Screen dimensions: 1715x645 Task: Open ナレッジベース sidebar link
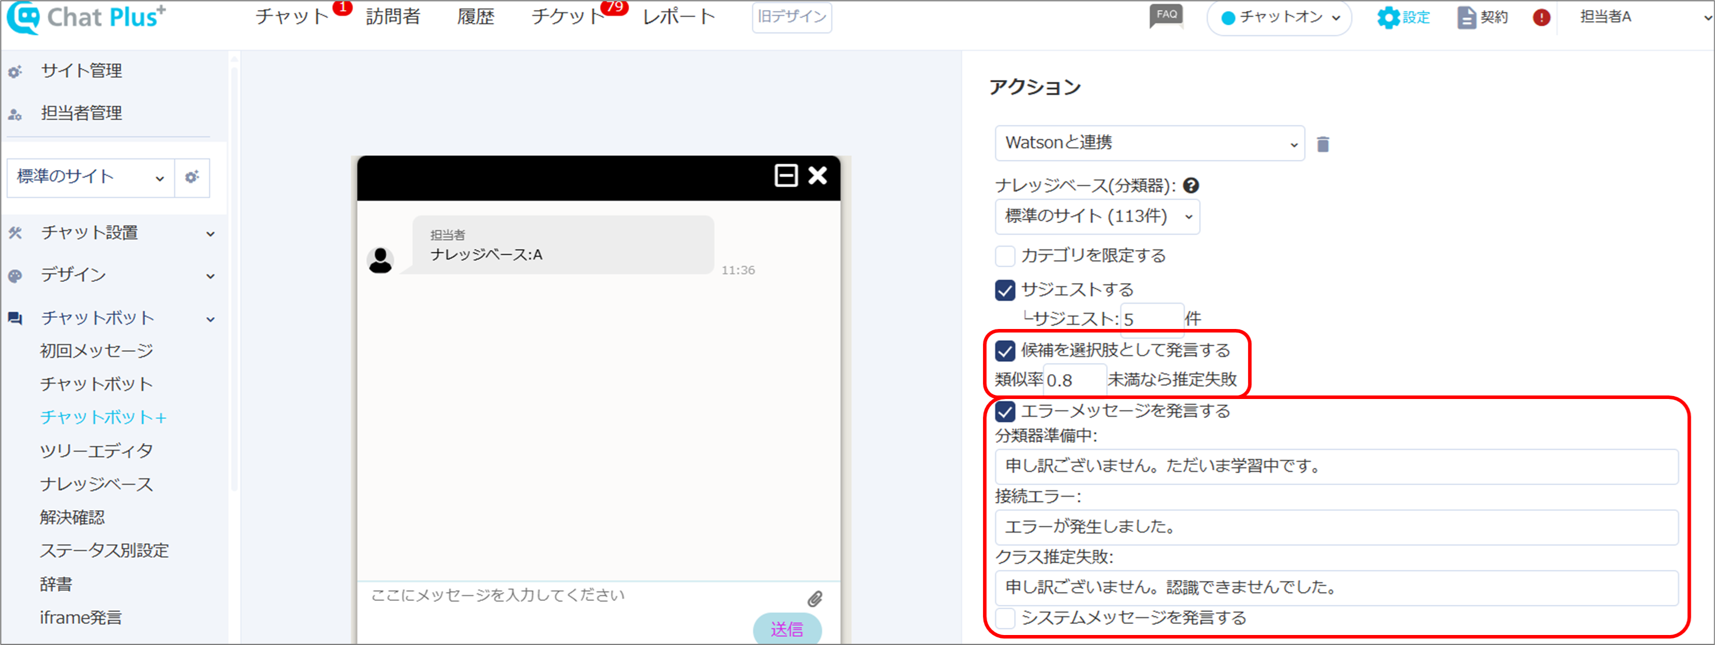pos(97,484)
